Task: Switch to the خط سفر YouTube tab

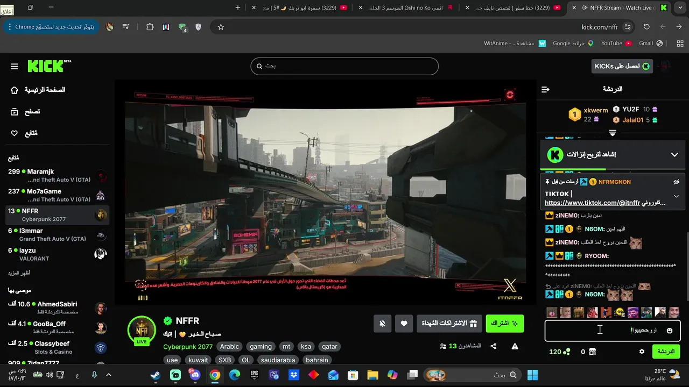Action: [x=514, y=8]
